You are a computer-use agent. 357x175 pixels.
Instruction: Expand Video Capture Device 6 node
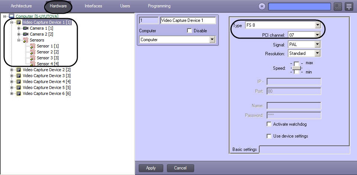click(x=12, y=93)
